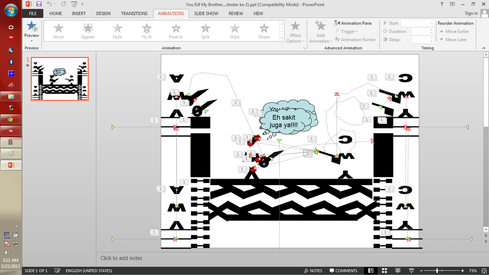Image resolution: width=489 pixels, height=275 pixels.
Task: Switch to the TRANSITIONS tab
Action: [x=134, y=13]
